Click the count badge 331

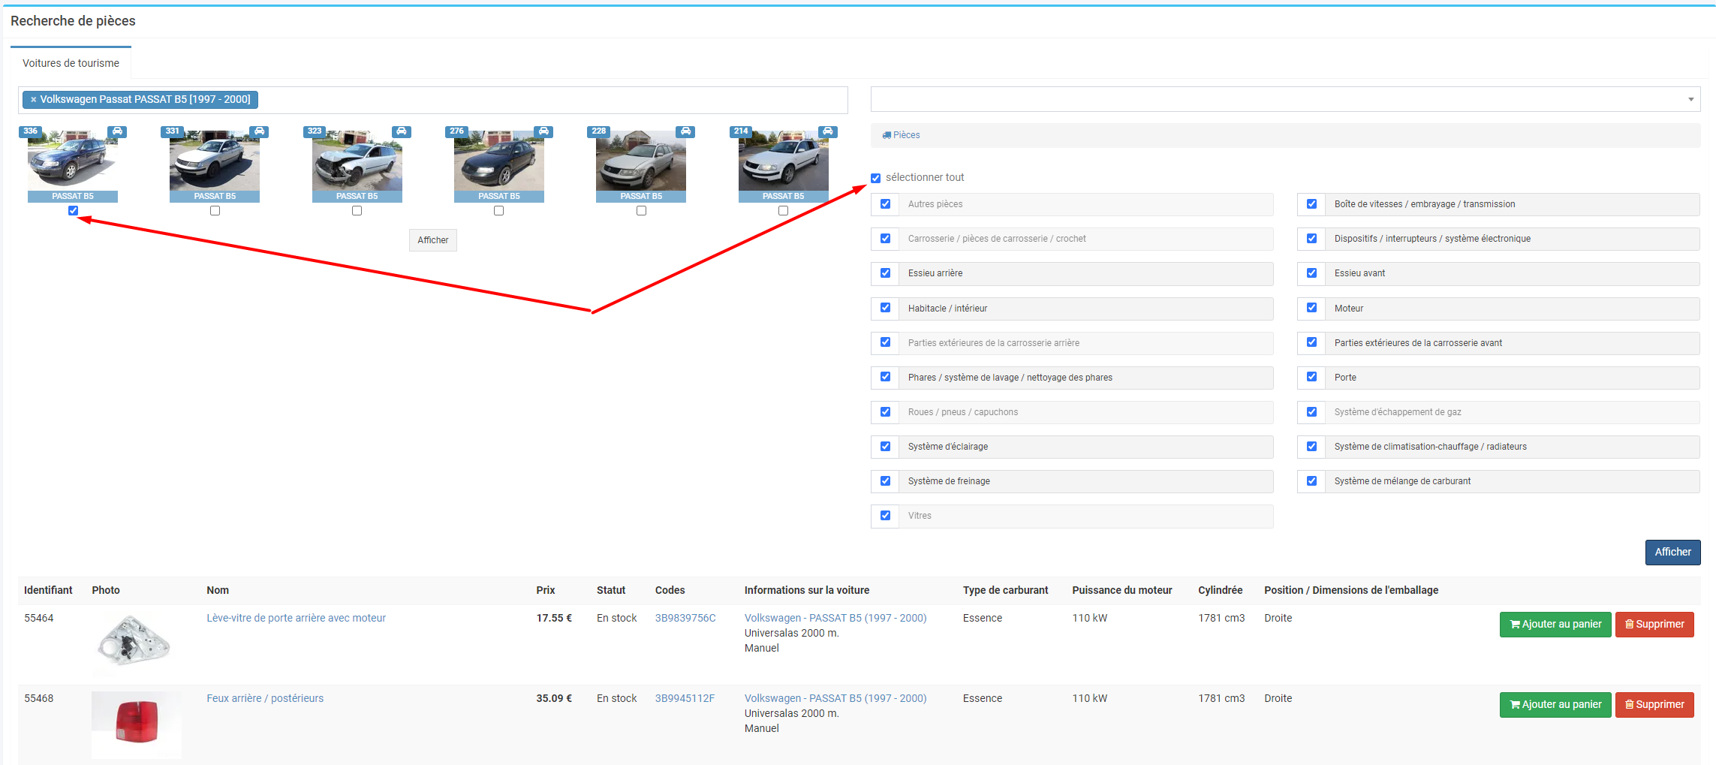(x=172, y=131)
